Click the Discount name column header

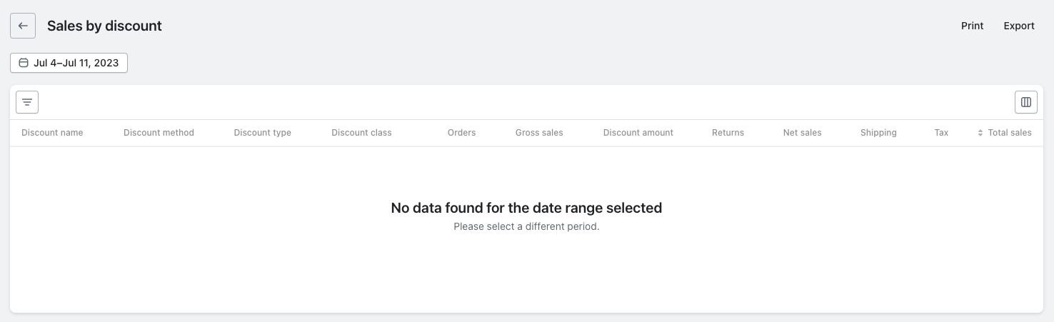click(x=52, y=133)
